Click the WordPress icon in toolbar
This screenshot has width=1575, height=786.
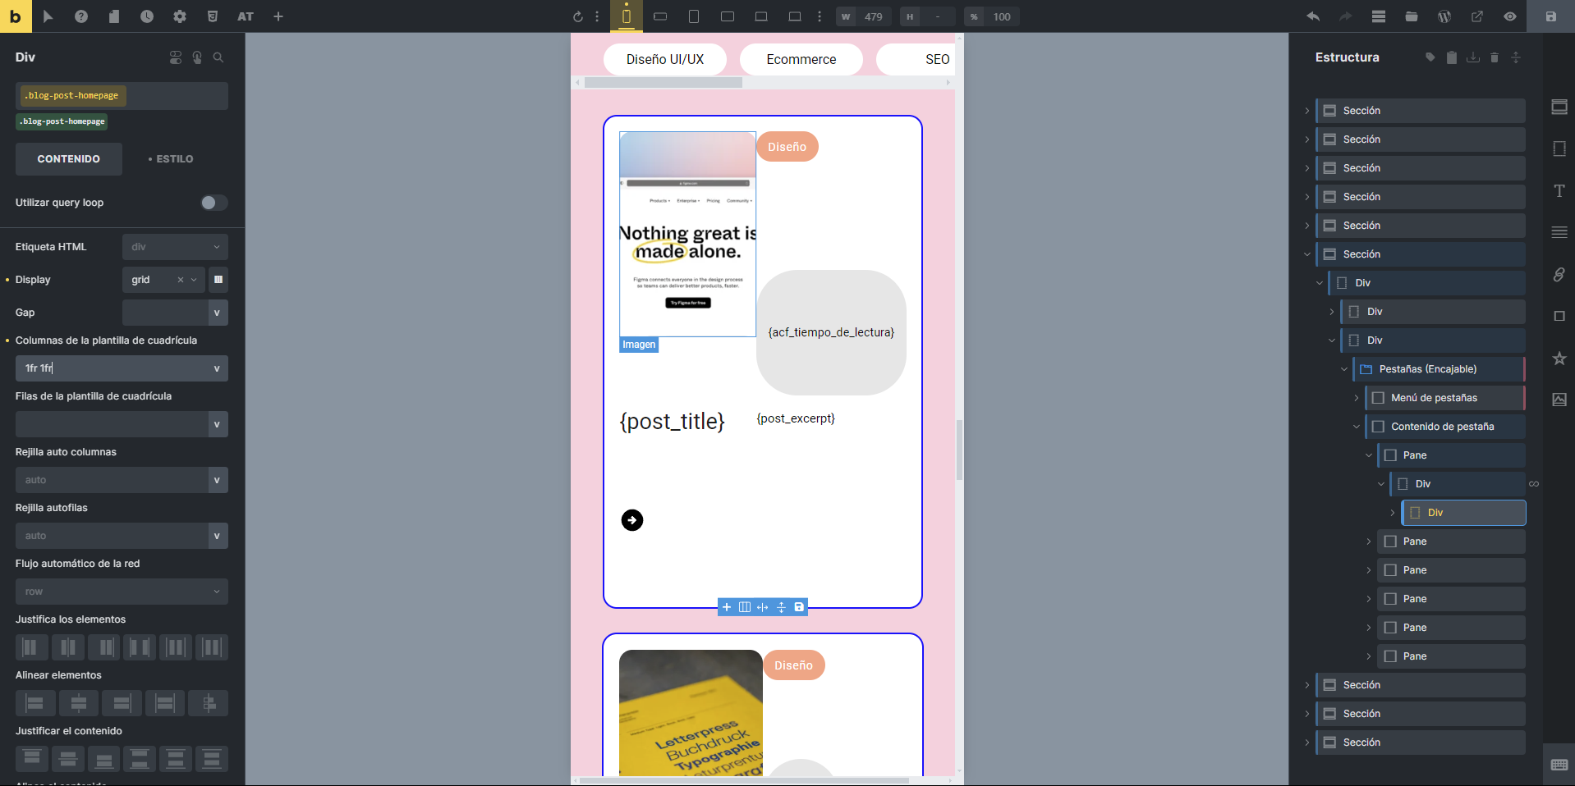tap(1444, 16)
